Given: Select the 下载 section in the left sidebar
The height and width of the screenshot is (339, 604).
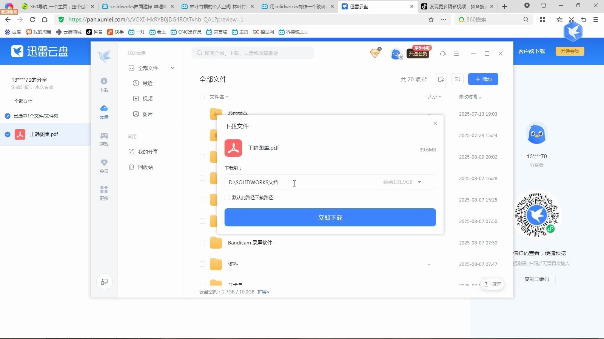Looking at the screenshot, I should (104, 84).
